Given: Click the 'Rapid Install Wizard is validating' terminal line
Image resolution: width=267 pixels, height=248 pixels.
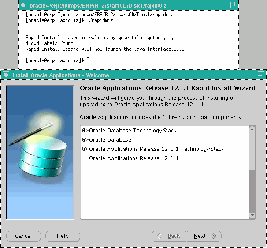Looking at the screenshot, I should point(101,38).
